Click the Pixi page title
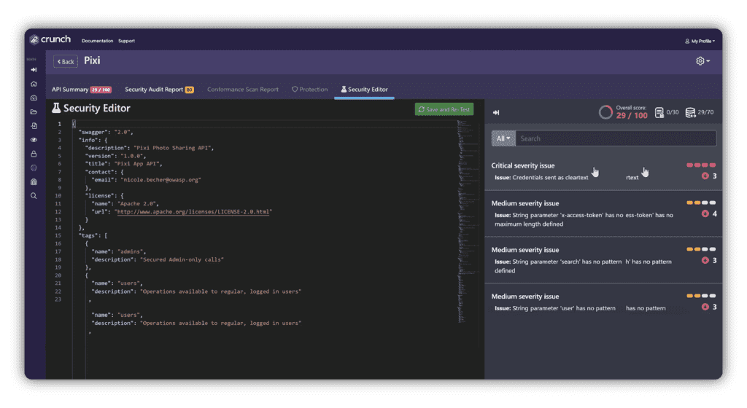Viewport: 747px width, 408px height. tap(92, 61)
